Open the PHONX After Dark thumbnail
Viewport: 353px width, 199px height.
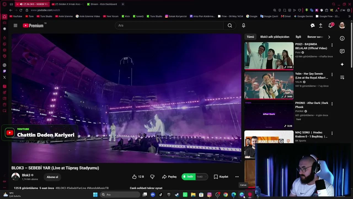tap(269, 115)
